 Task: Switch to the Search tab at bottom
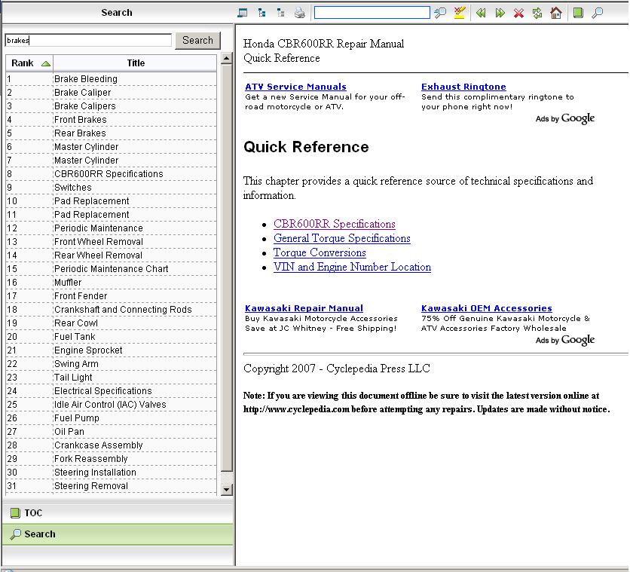click(x=118, y=534)
